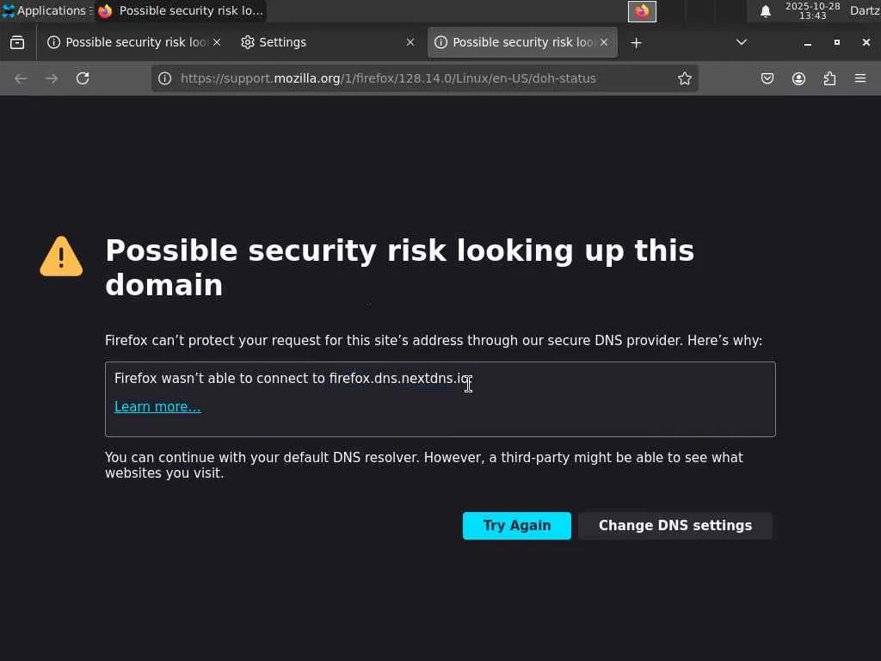Viewport: 881px width, 661px height.
Task: Click the Firefox View icon
Action: [x=17, y=42]
